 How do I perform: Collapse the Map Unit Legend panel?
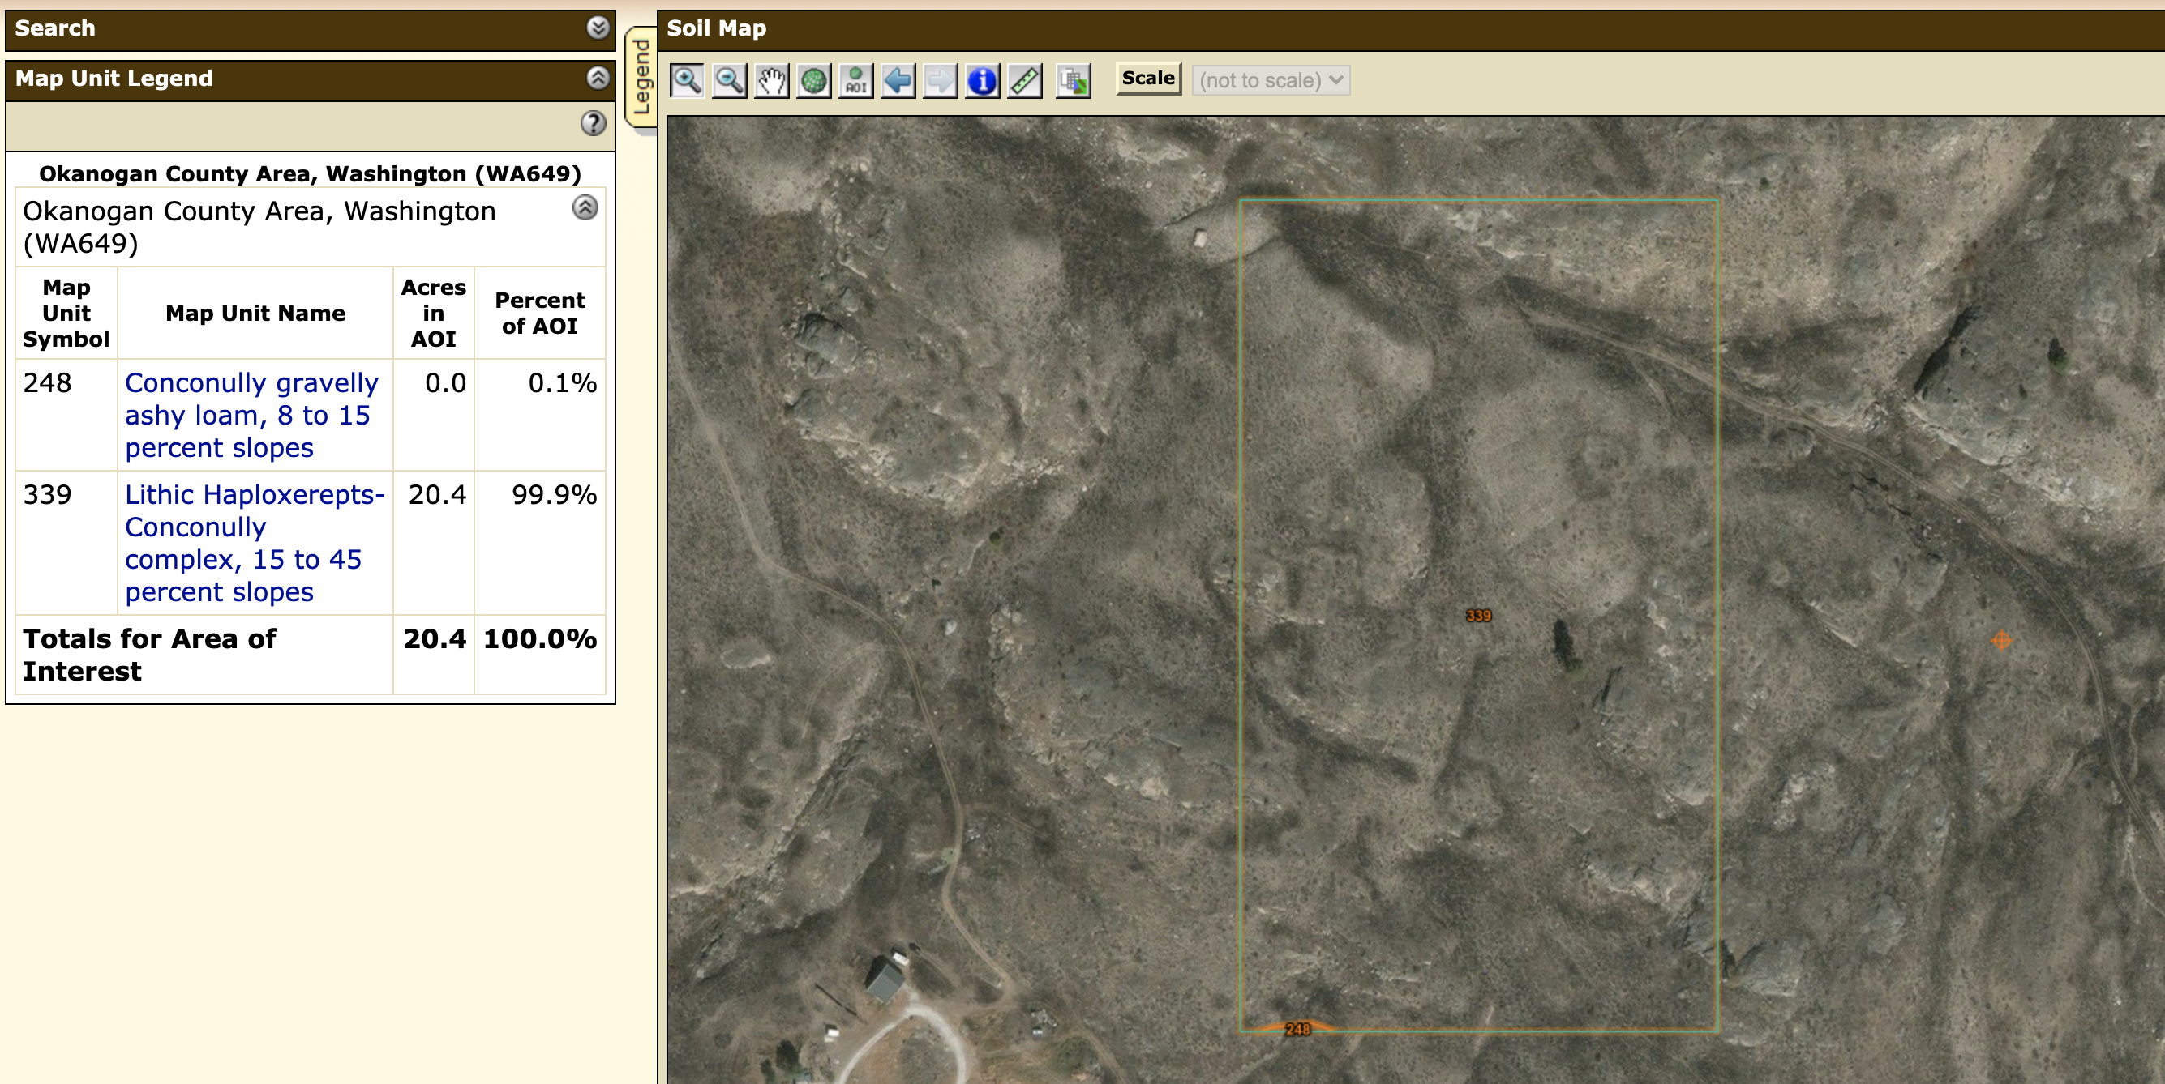click(x=597, y=78)
